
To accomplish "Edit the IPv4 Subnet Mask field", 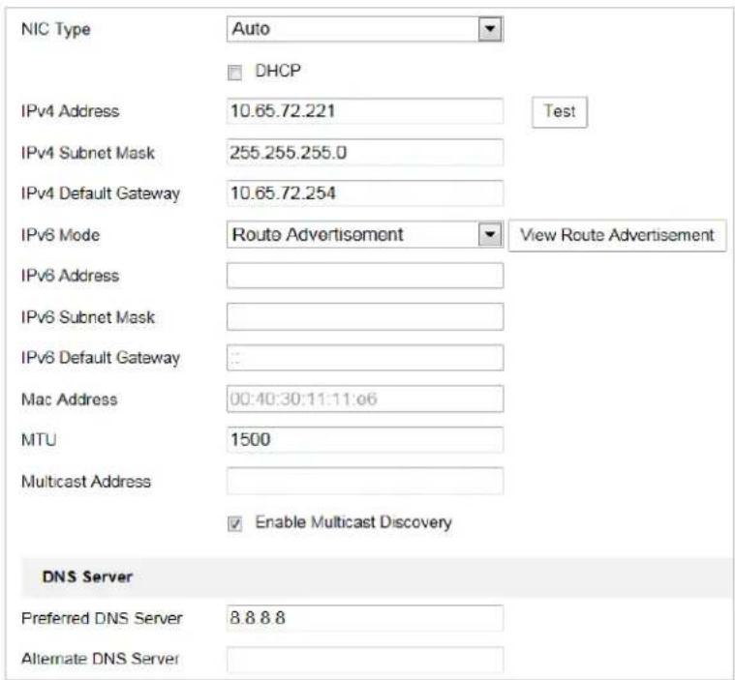I will (x=365, y=152).
